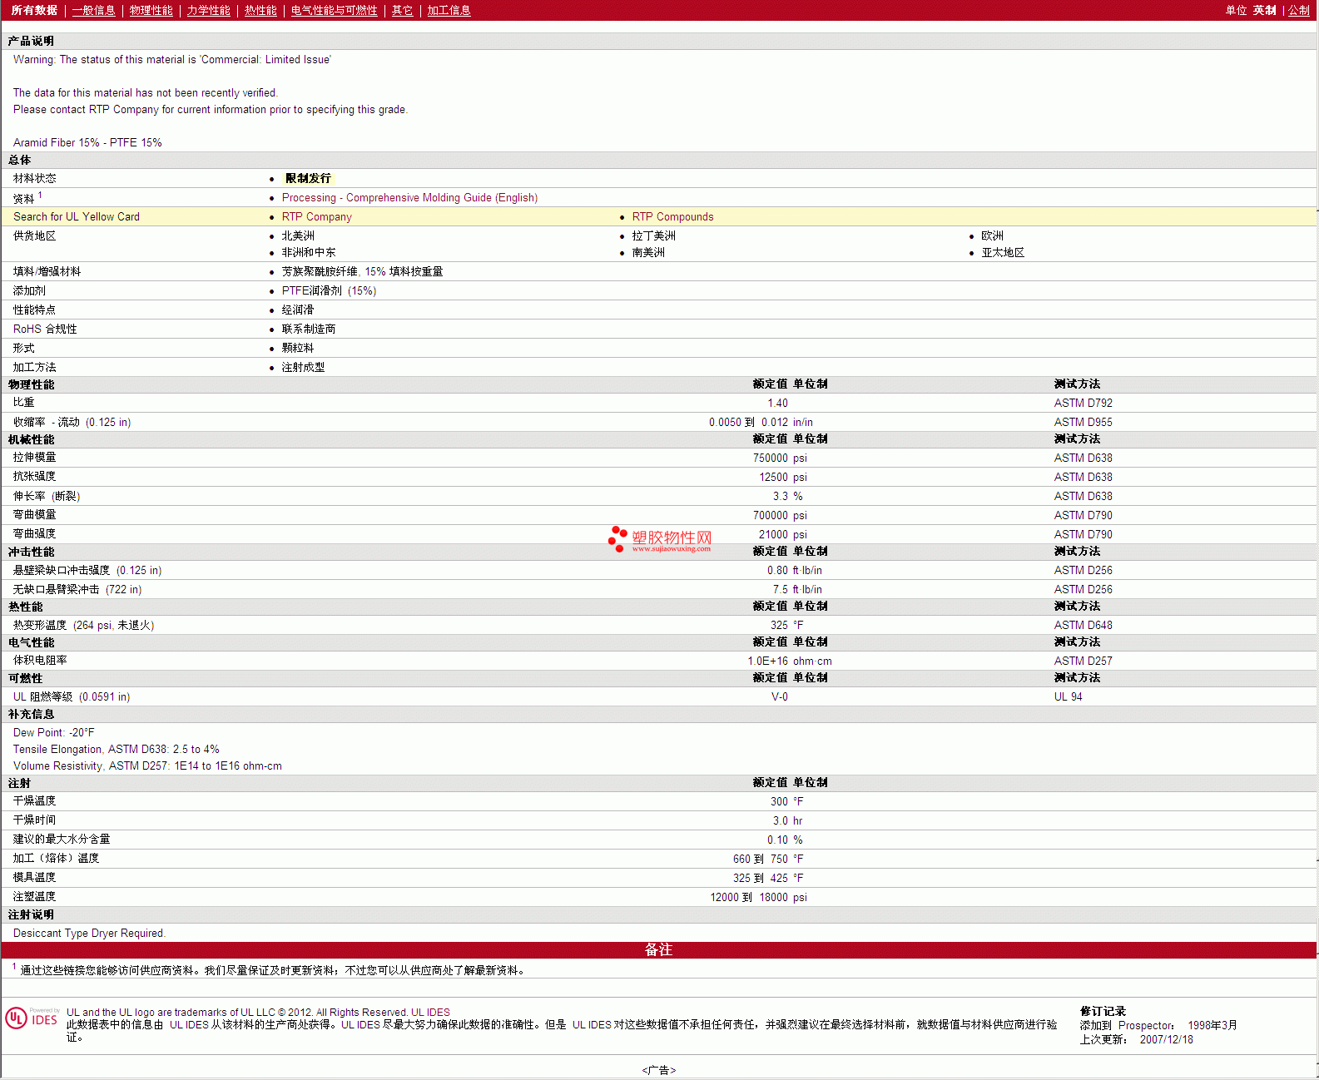Click the www.sujiaowuxing.com watermark URL
The width and height of the screenshot is (1319, 1080).
pos(671,549)
